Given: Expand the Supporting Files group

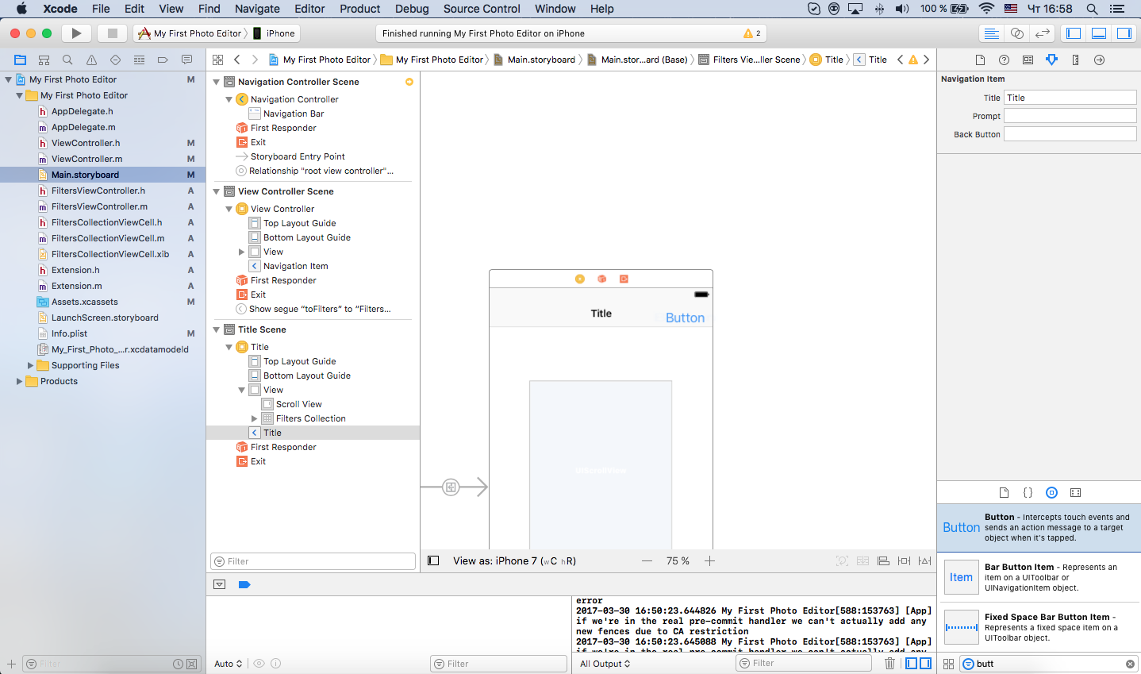Looking at the screenshot, I should [x=31, y=365].
